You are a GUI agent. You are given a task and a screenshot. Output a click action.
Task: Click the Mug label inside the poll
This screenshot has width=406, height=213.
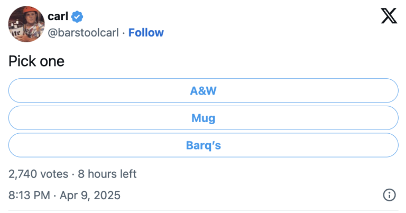pyautogui.click(x=203, y=118)
